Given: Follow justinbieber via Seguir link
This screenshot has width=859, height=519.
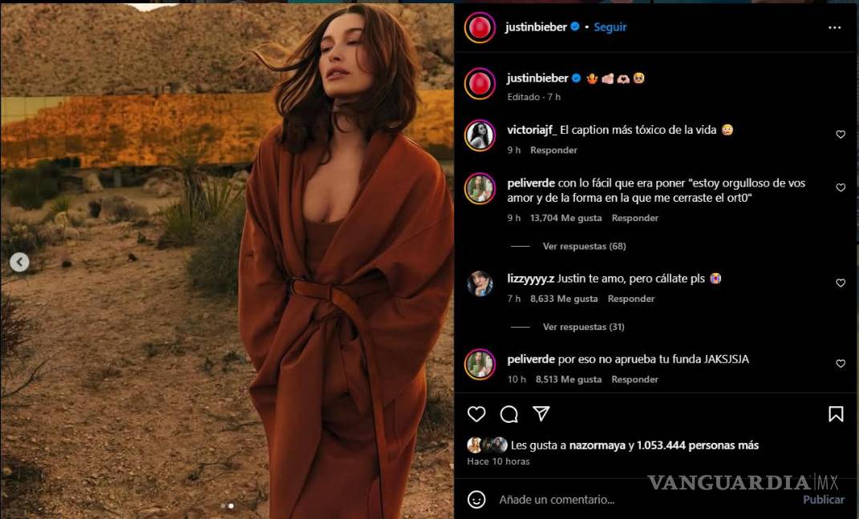Looking at the screenshot, I should (610, 26).
